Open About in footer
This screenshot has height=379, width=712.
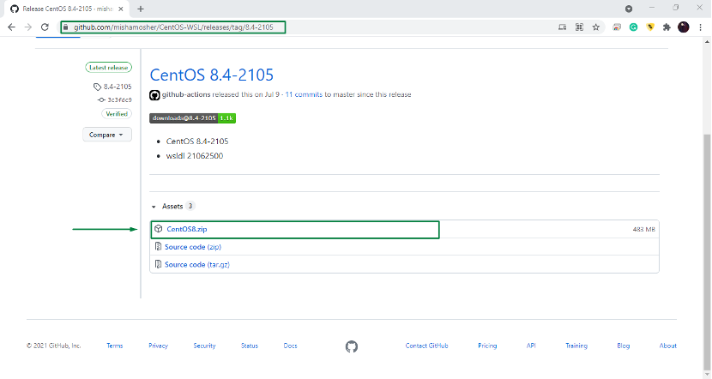click(x=668, y=346)
